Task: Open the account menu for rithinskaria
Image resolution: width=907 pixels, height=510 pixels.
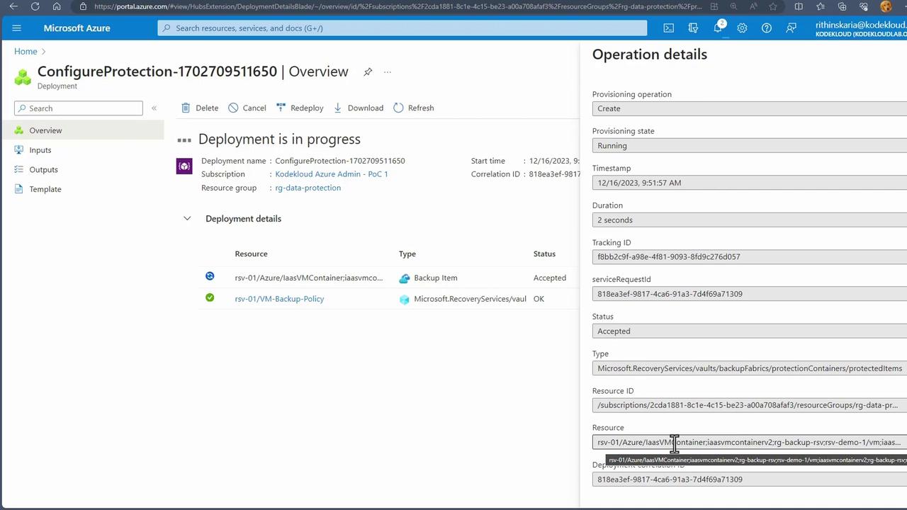Action: pyautogui.click(x=861, y=28)
